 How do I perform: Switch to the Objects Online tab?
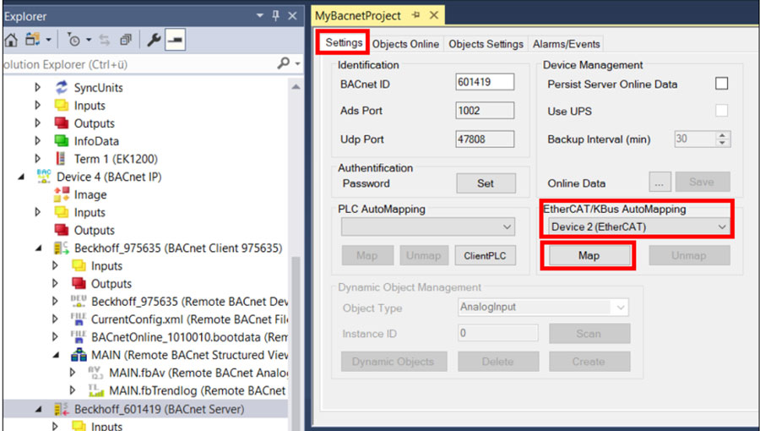point(405,44)
